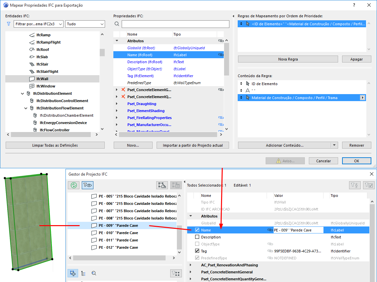Click the arrow button on Material de Construção row
The image size is (377, 282).
[x=362, y=98]
